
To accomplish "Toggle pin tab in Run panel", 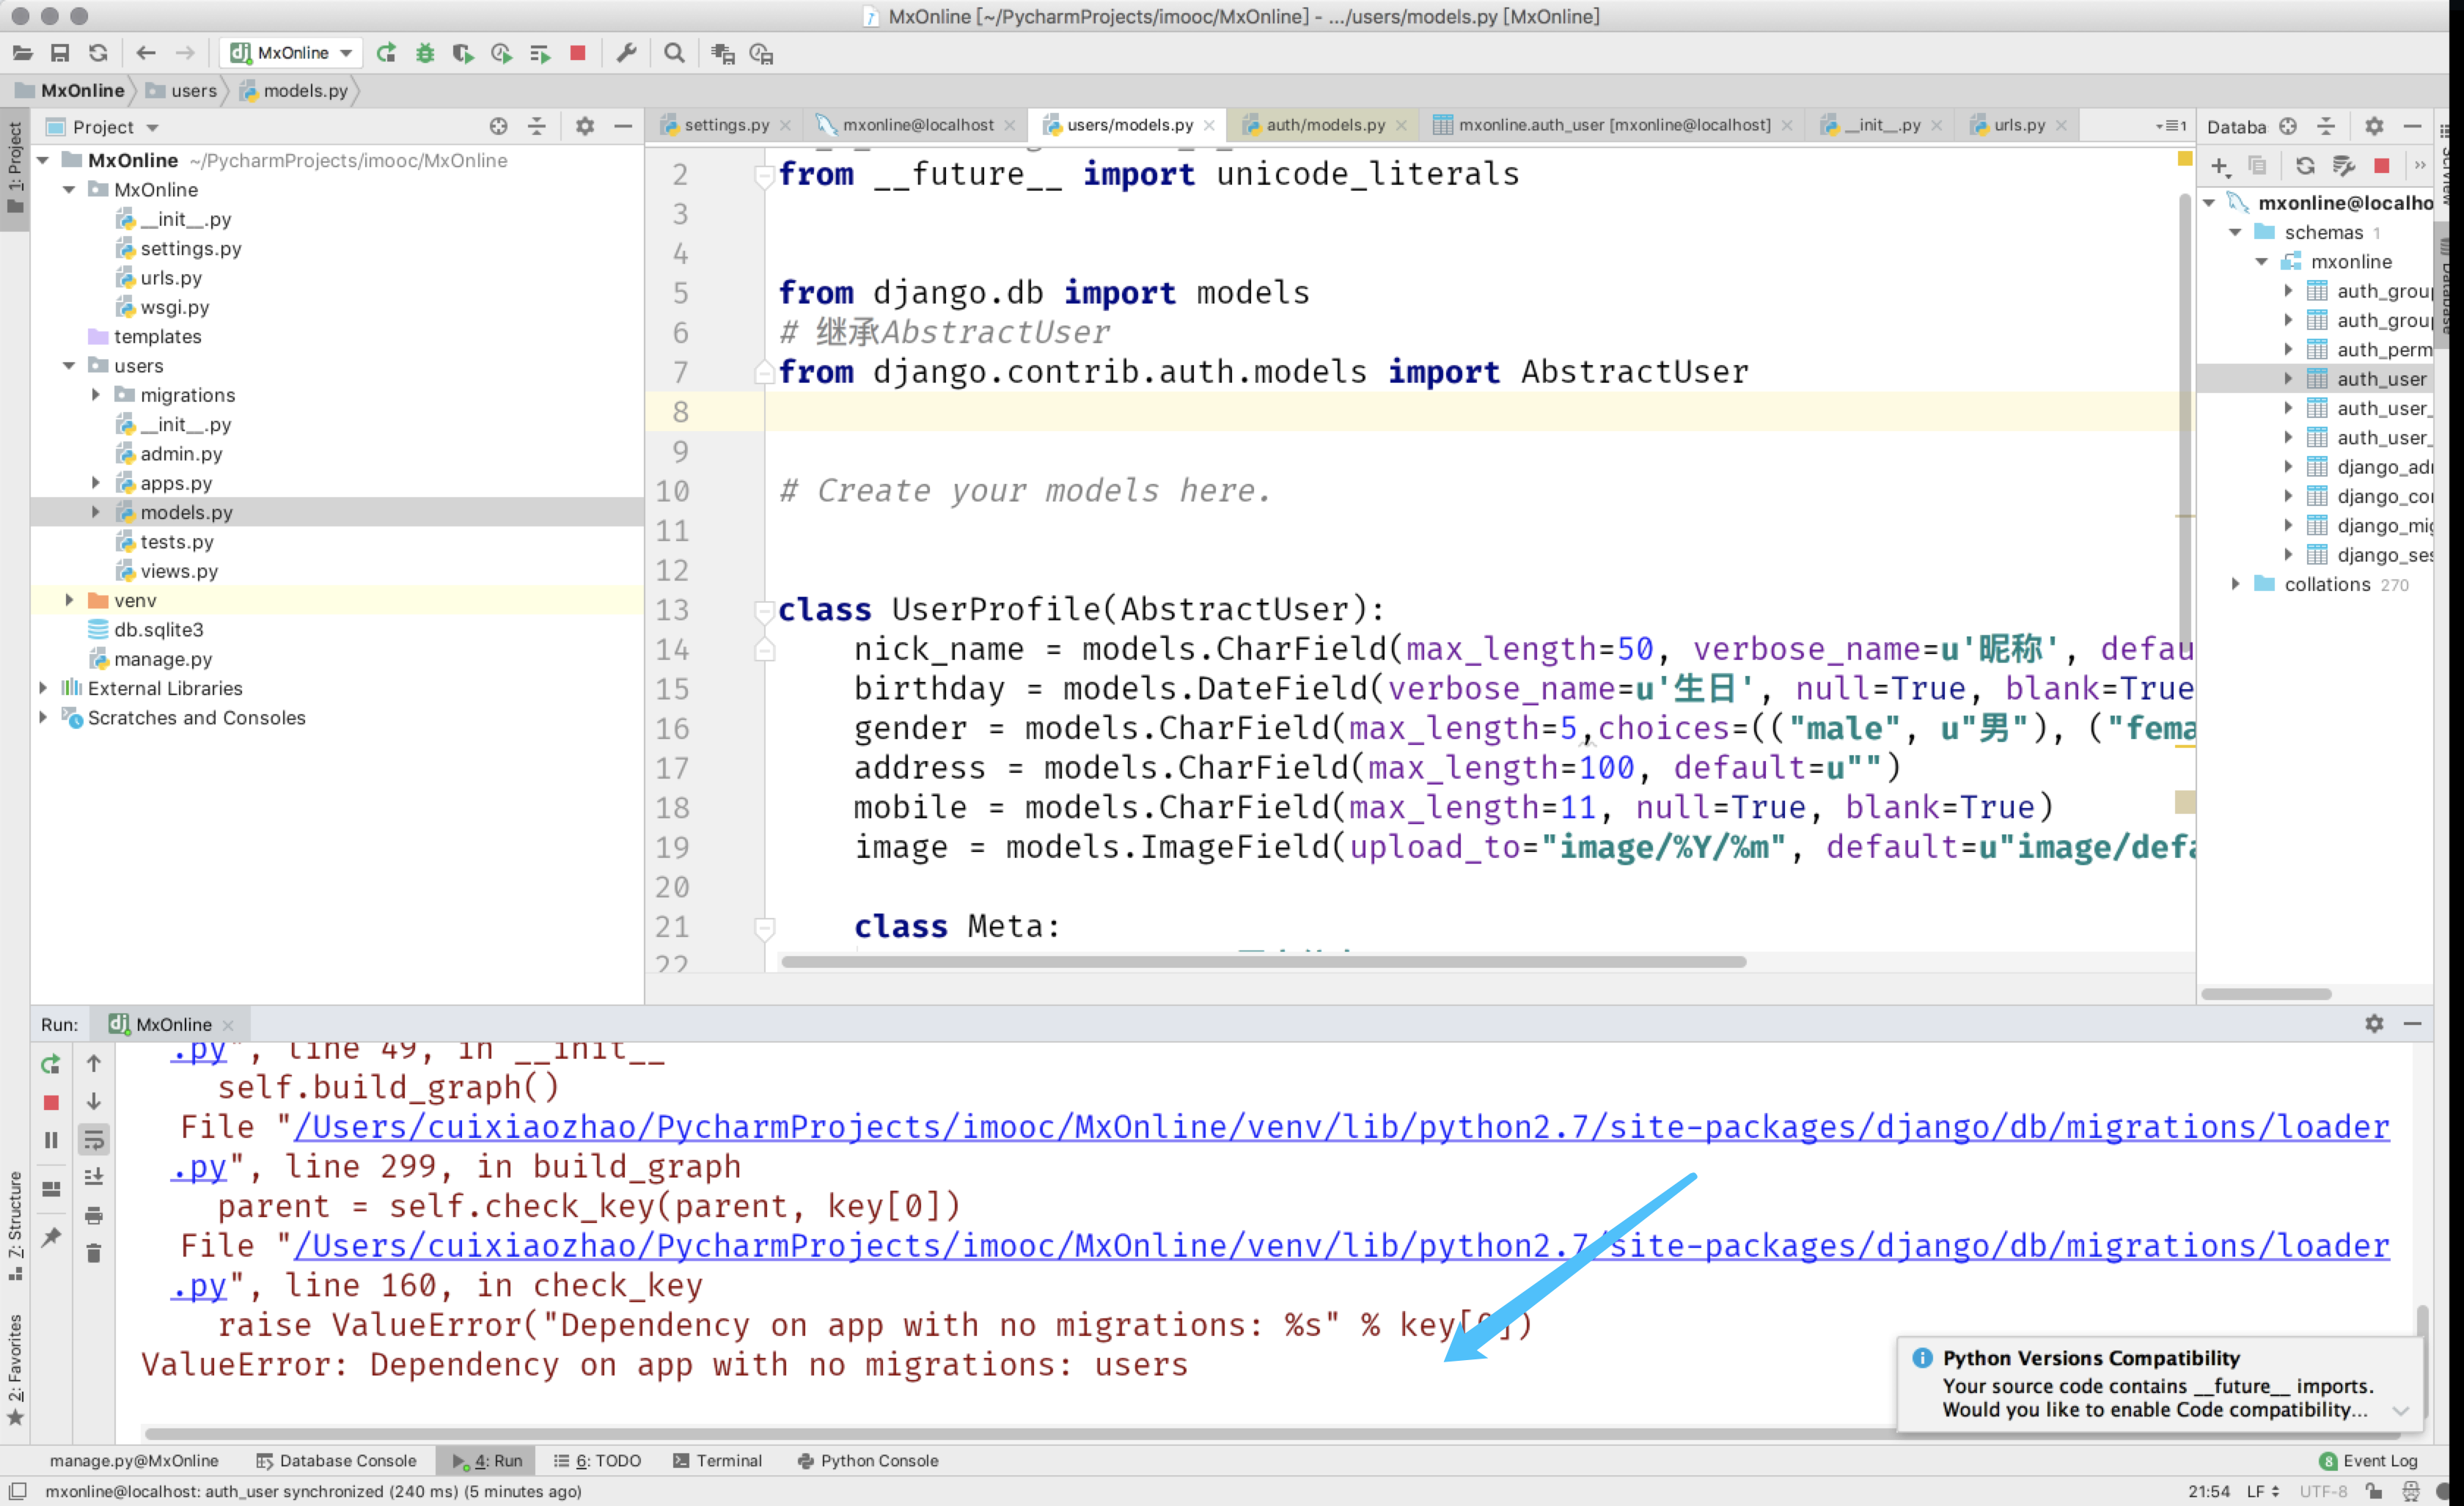I will click(51, 1238).
